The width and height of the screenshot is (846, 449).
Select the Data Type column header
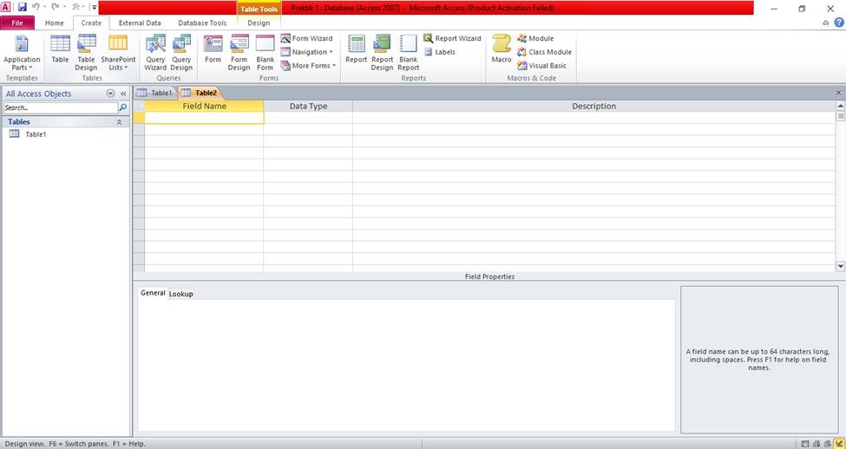tap(308, 107)
